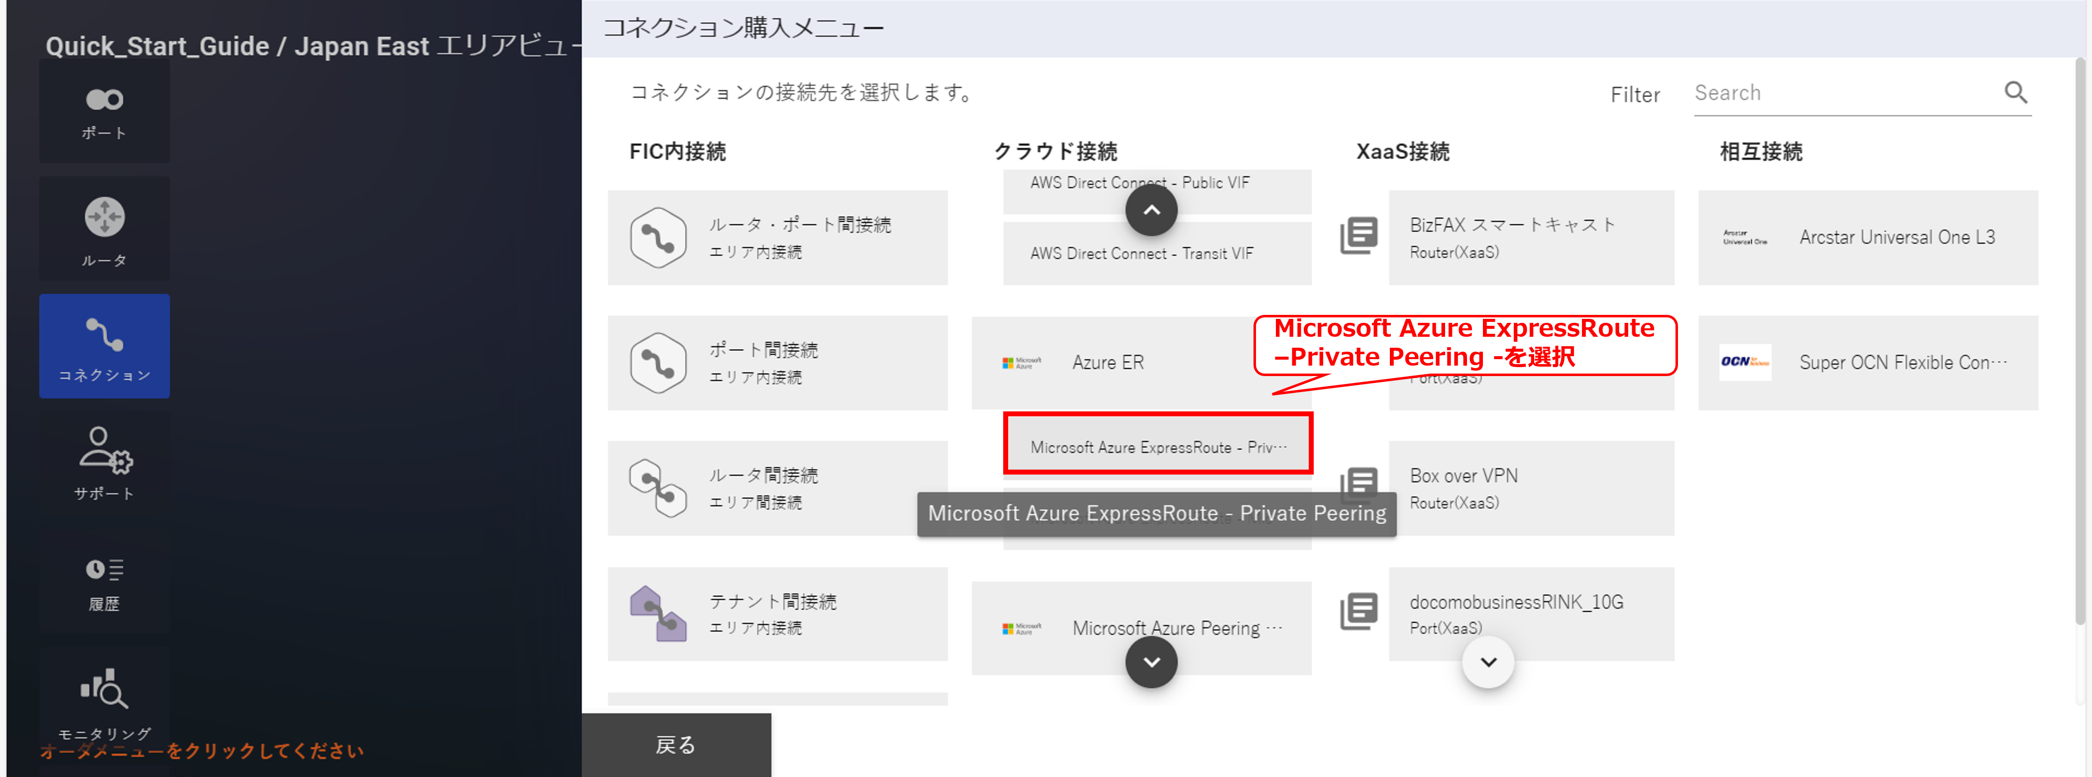Viewport: 2092px width, 777px height.
Task: Click the Search input field
Action: 1847,94
